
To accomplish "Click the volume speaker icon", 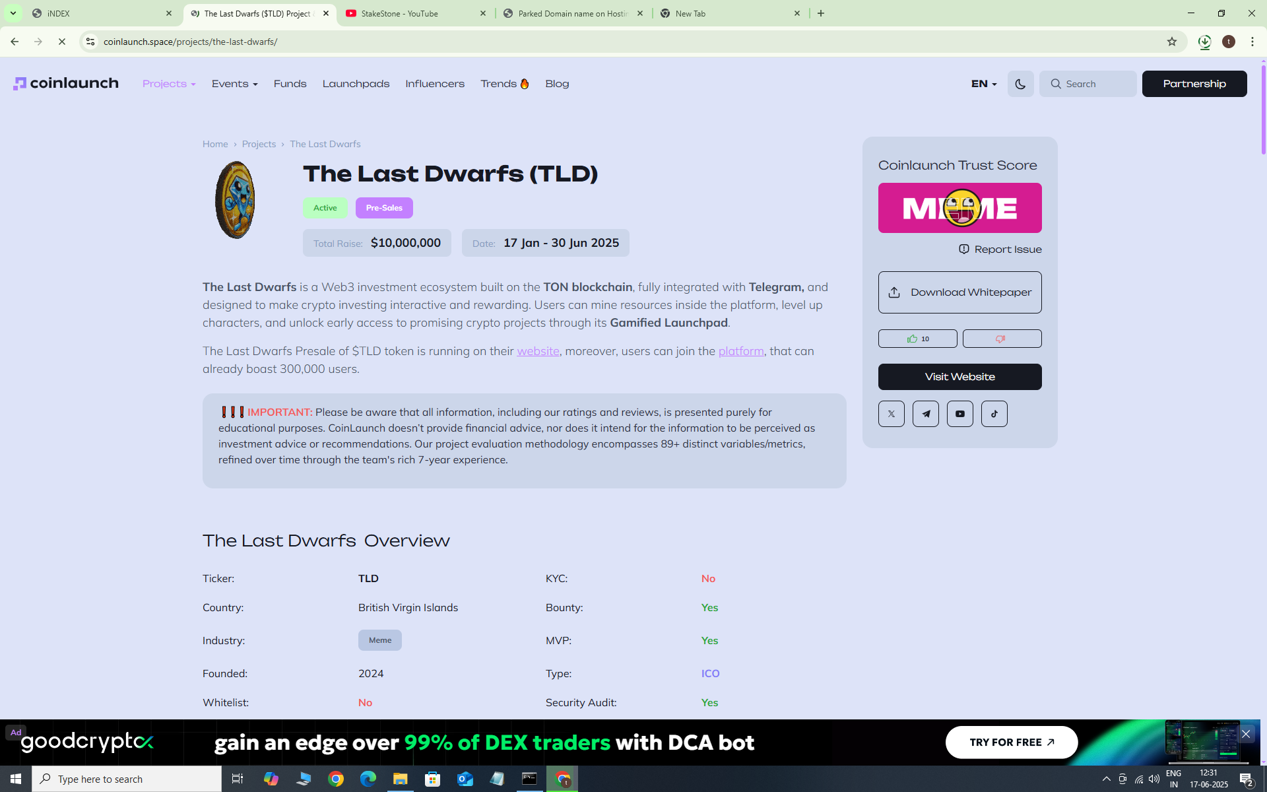I will click(x=1154, y=779).
